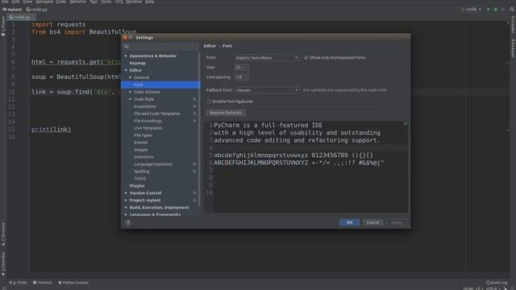Open the Favorites tool window stripe

3,263
